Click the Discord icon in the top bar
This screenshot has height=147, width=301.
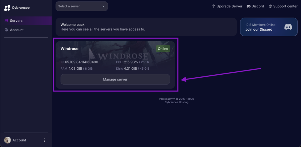(249, 6)
